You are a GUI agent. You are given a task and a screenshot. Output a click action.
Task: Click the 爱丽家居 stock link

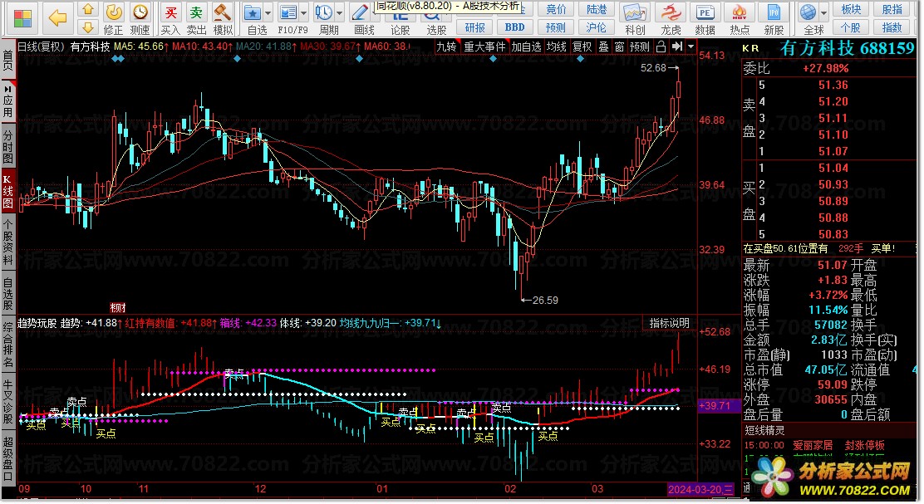point(813,445)
